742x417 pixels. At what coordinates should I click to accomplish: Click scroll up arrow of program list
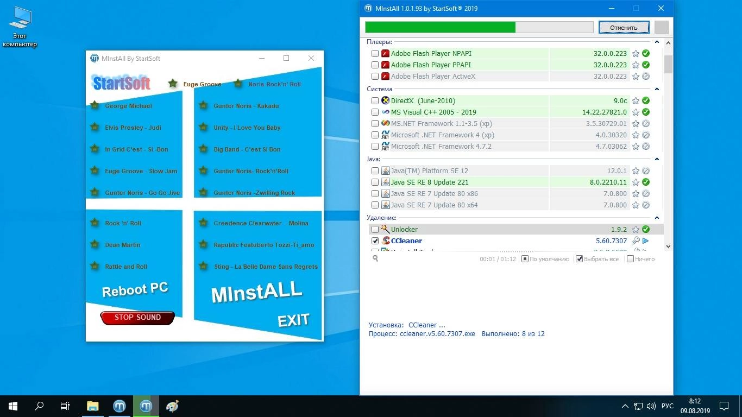pyautogui.click(x=668, y=43)
